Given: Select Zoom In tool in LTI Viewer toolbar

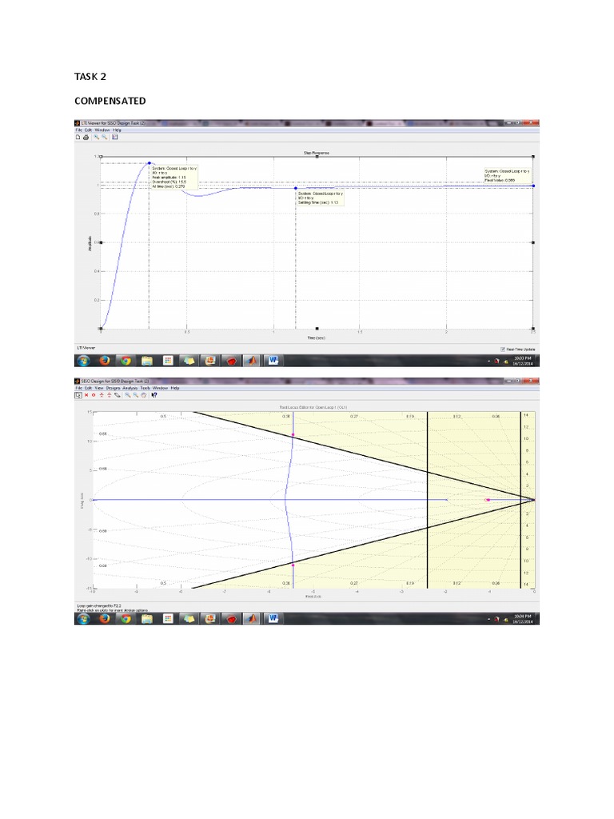Looking at the screenshot, I should point(96,137).
